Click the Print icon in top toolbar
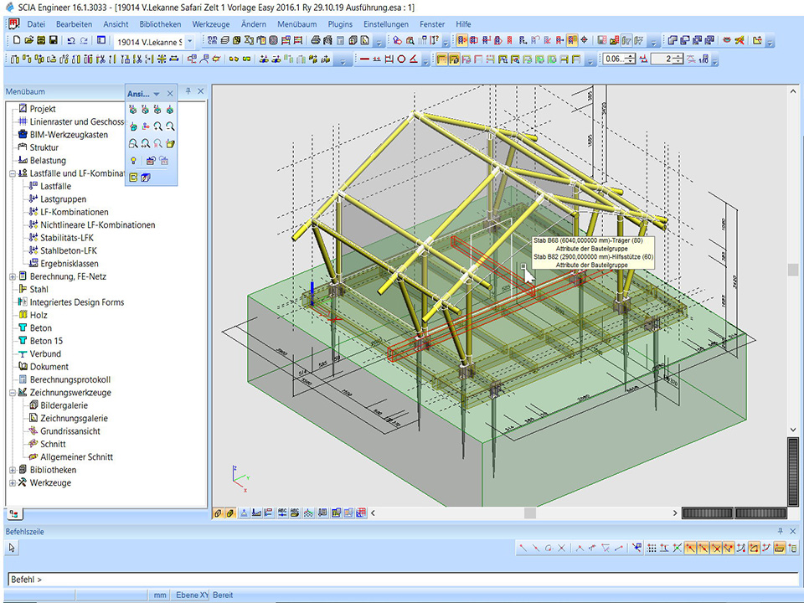Image resolution: width=804 pixels, height=603 pixels. click(x=315, y=40)
